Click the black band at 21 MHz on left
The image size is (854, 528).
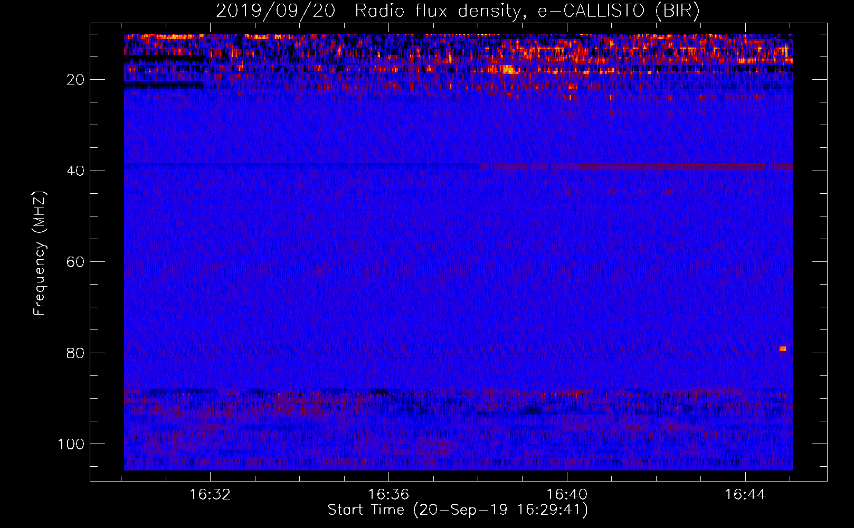[164, 84]
